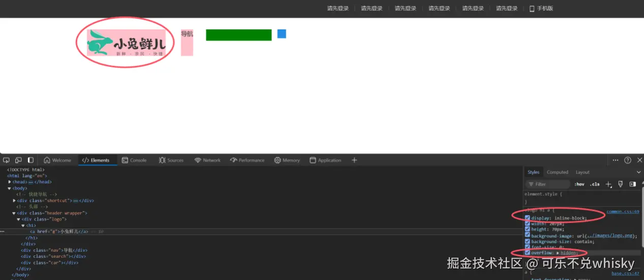
Task: Expand more style pane tabs chevron
Action: tap(639, 172)
